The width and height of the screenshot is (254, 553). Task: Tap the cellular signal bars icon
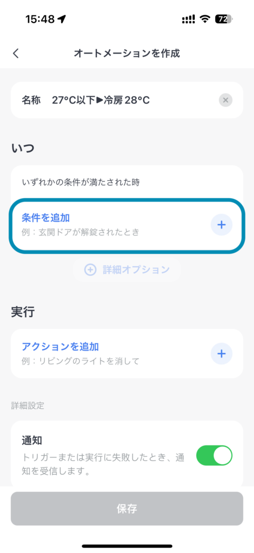coord(189,19)
